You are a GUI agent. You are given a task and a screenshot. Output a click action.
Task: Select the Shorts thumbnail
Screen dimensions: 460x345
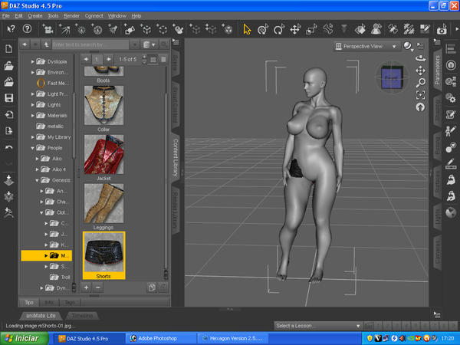(x=103, y=255)
